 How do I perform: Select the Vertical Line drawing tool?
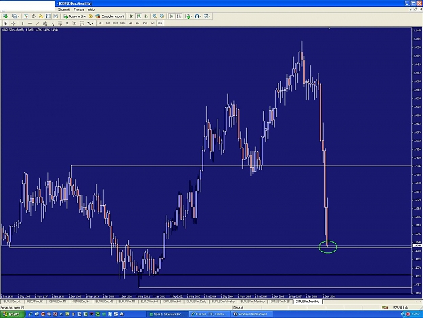pos(22,24)
